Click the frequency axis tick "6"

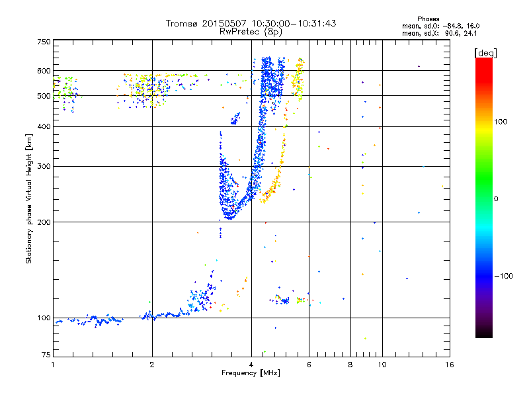[x=309, y=365]
